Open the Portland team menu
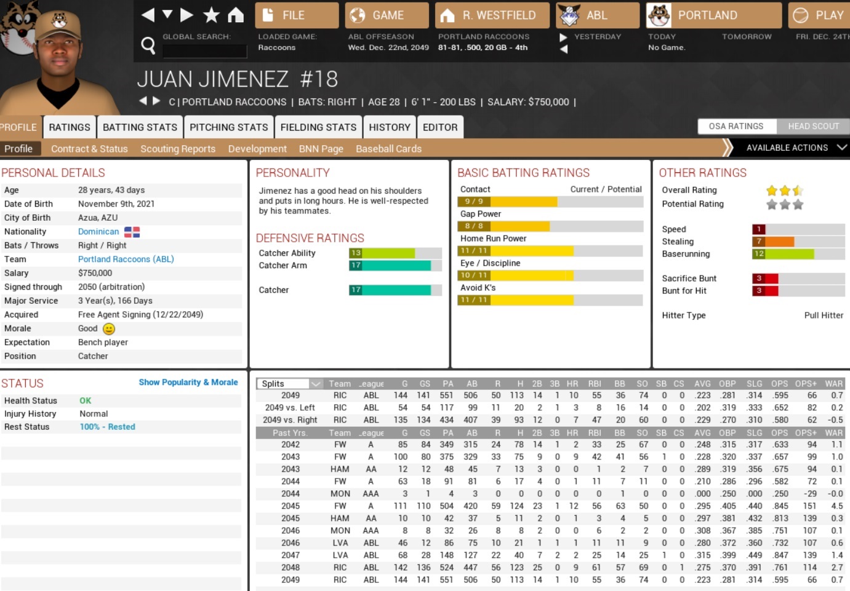Viewport: 850px width, 591px height. (713, 15)
